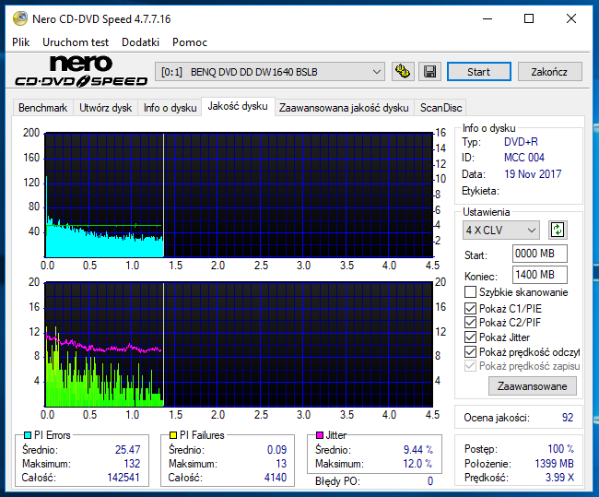Switch to Zaawansowana jakość dysku tab

coord(344,108)
